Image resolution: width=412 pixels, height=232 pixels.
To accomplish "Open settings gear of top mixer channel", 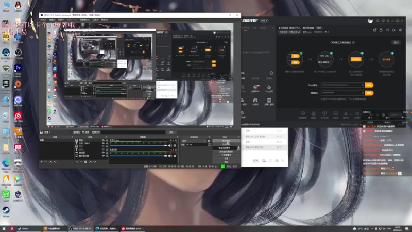I will point(175,145).
